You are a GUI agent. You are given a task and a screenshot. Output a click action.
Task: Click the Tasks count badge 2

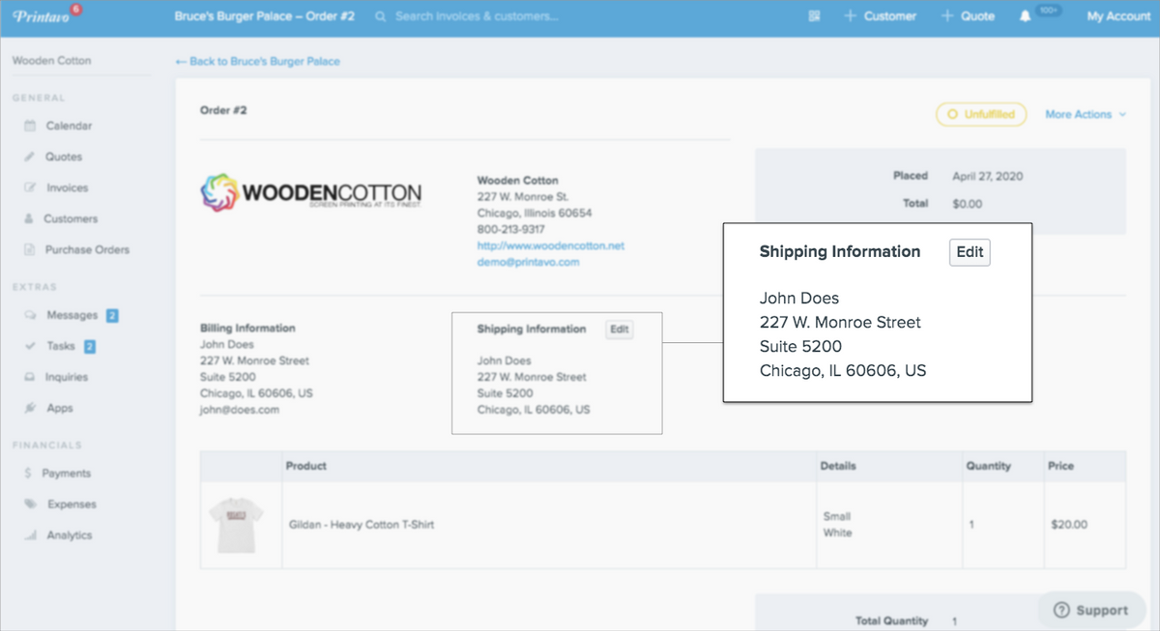point(90,346)
